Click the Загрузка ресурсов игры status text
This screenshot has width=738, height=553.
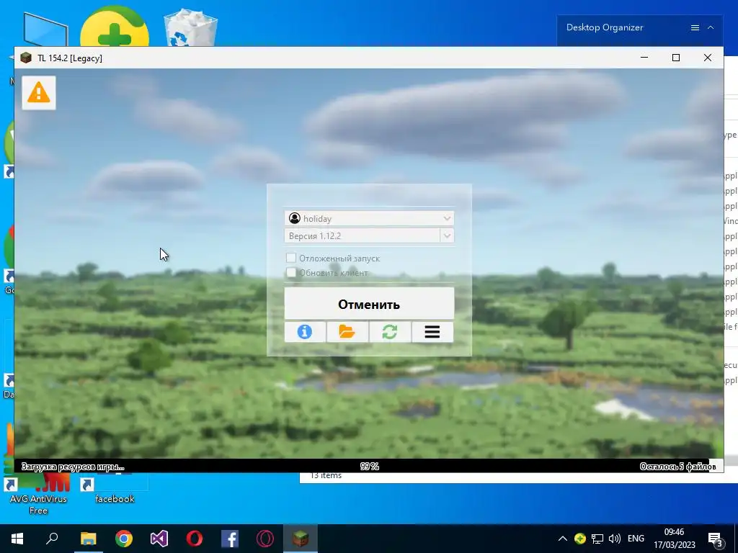tap(73, 467)
